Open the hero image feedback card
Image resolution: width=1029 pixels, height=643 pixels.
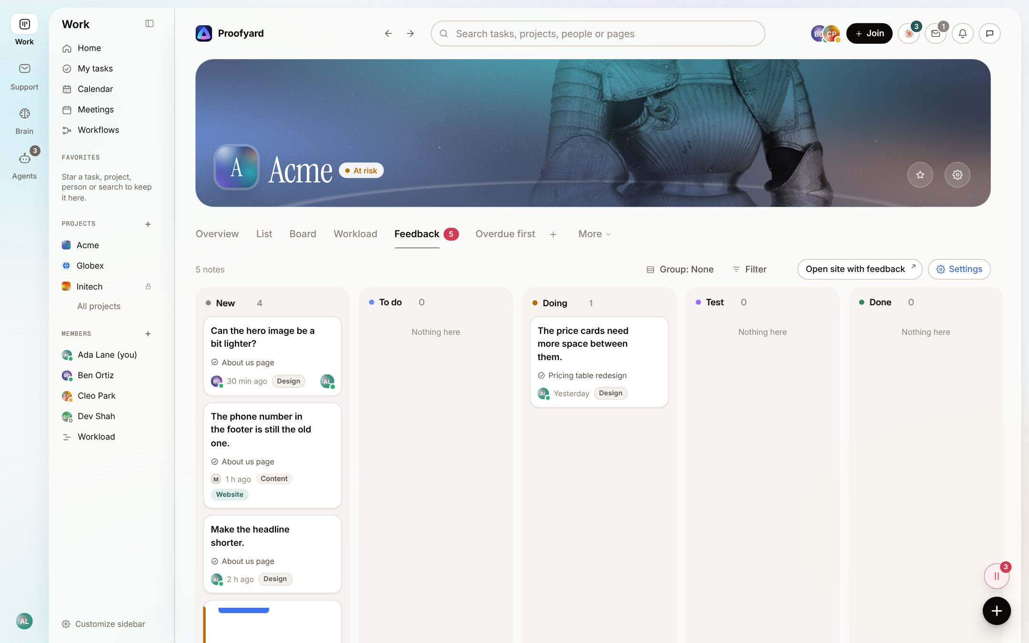272,356
